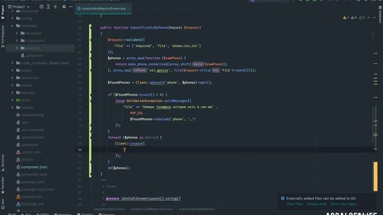This screenshot has height=215, width=383.
Task: Open composer.json in project tree
Action: [32, 167]
